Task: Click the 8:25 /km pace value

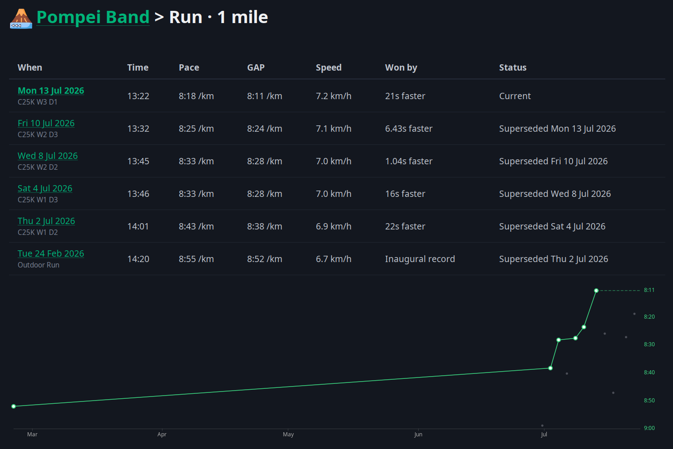Action: pyautogui.click(x=196, y=129)
